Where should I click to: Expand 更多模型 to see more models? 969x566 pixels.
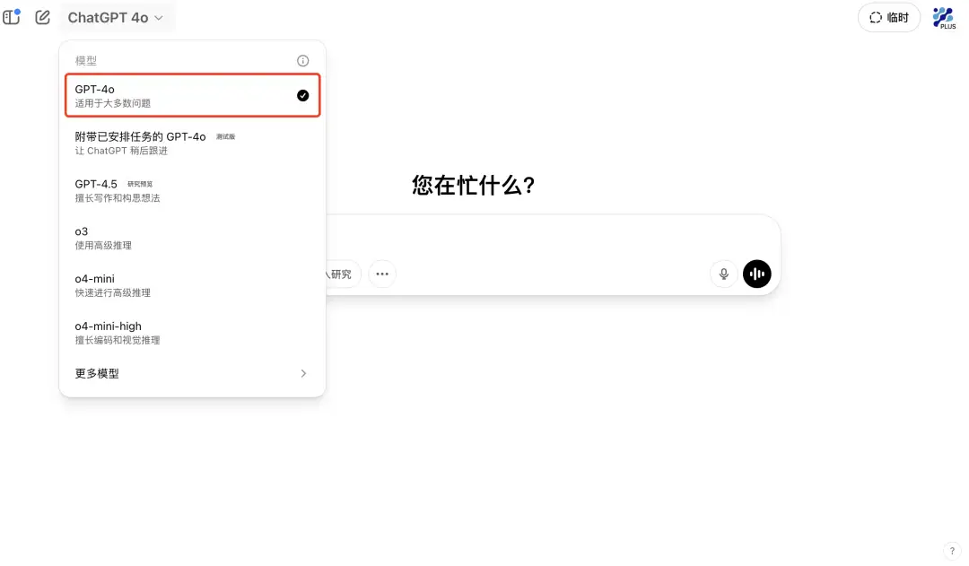point(192,373)
